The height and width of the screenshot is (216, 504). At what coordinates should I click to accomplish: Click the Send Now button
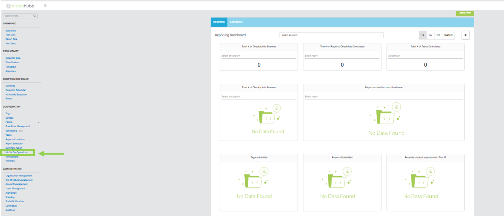pos(465,13)
